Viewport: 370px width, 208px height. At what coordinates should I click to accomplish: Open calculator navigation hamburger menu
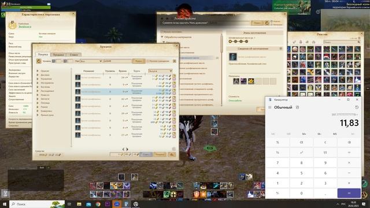click(270, 107)
